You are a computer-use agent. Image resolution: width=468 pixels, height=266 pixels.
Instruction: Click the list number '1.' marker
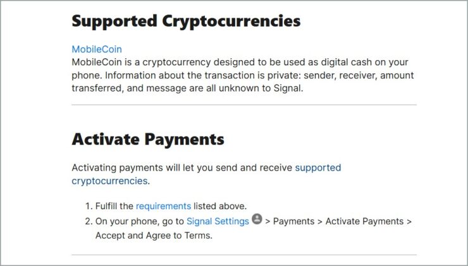tap(89, 206)
